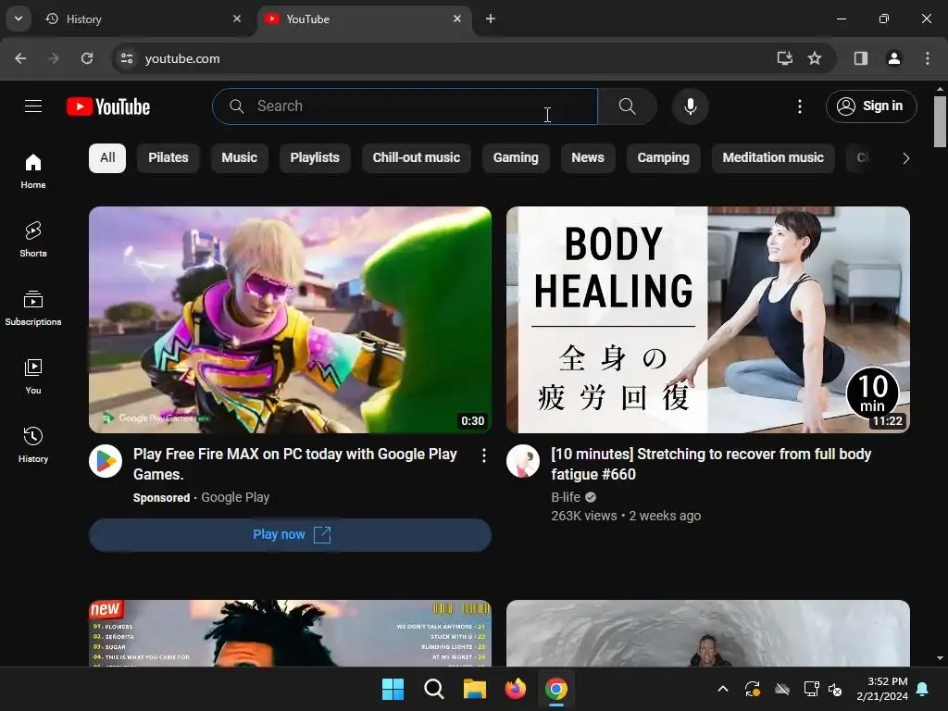Start voice search with microphone icon

[690, 106]
